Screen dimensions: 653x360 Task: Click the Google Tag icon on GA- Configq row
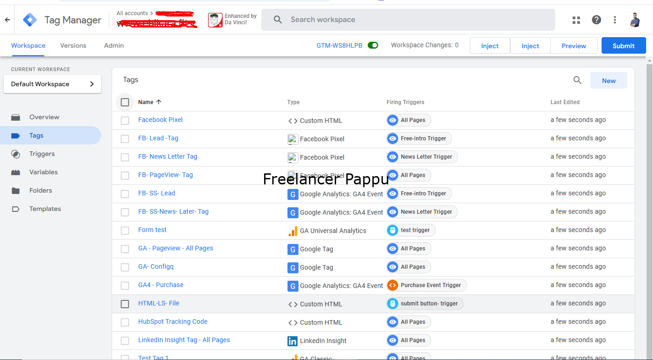pyautogui.click(x=293, y=267)
